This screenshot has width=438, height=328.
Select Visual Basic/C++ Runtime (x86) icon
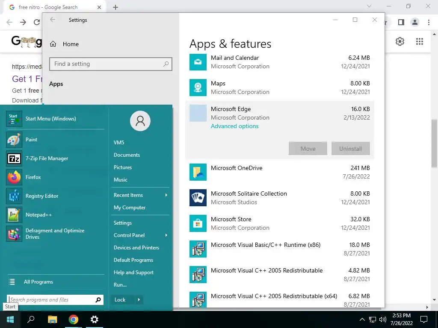click(x=198, y=249)
